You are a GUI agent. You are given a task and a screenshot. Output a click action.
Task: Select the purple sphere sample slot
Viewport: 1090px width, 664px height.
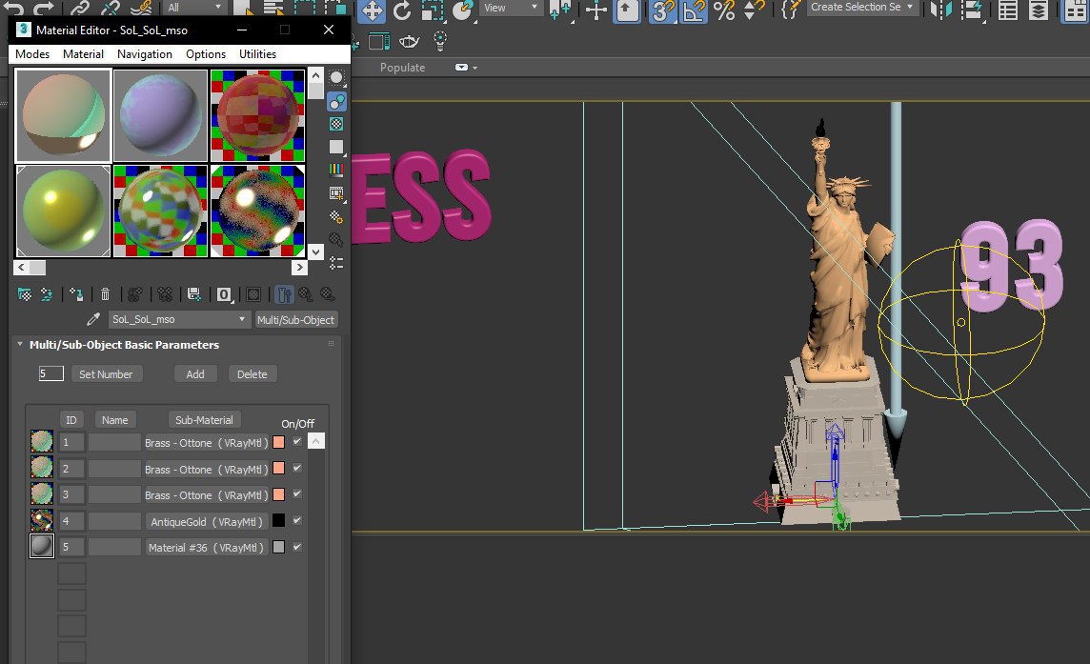161,115
